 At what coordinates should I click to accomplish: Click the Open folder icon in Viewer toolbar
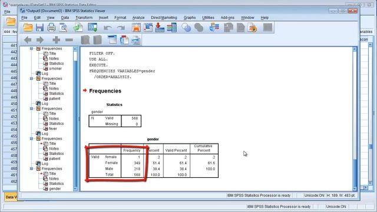click(x=28, y=28)
